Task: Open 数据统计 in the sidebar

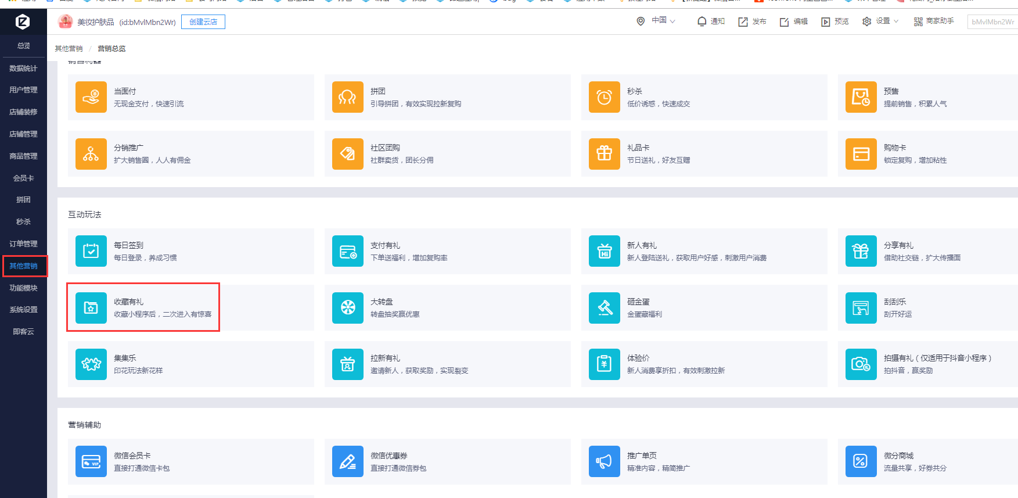Action: (23, 69)
